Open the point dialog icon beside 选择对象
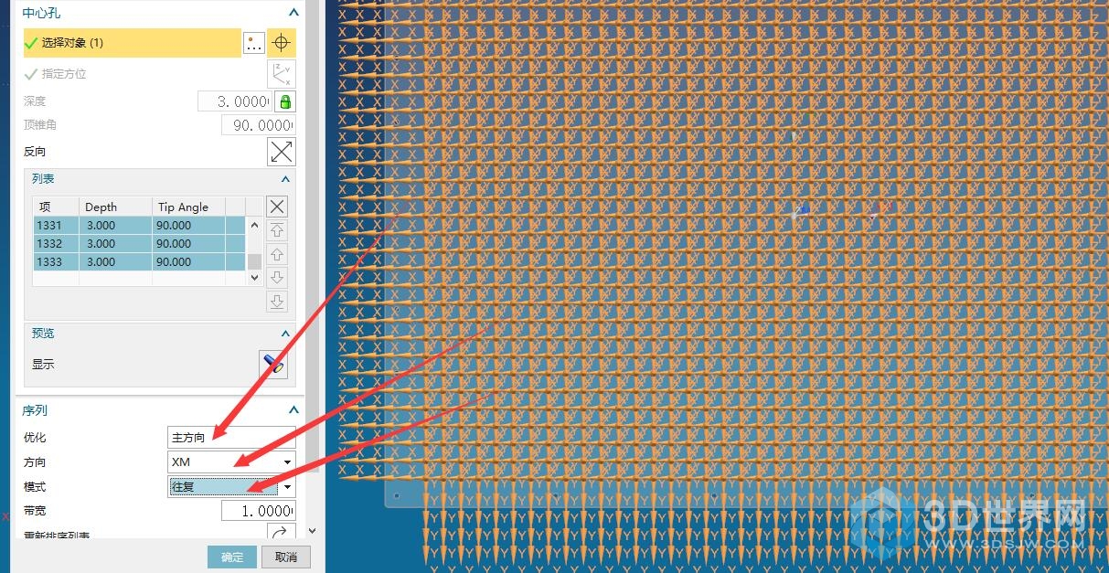Viewport: 1109px width, 573px height. [254, 43]
